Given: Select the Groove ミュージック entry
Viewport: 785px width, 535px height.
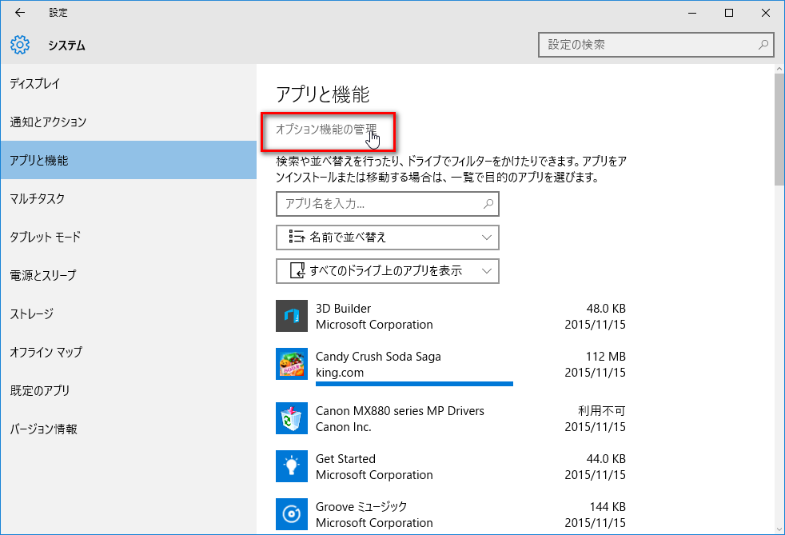Looking at the screenshot, I should click(x=451, y=514).
